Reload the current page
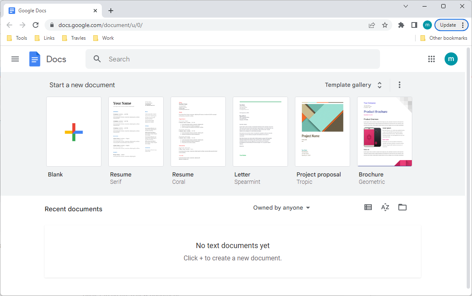The width and height of the screenshot is (472, 296). coord(36,25)
